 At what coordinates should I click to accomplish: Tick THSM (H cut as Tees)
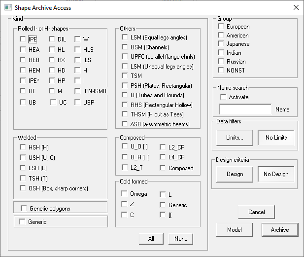click(125, 114)
